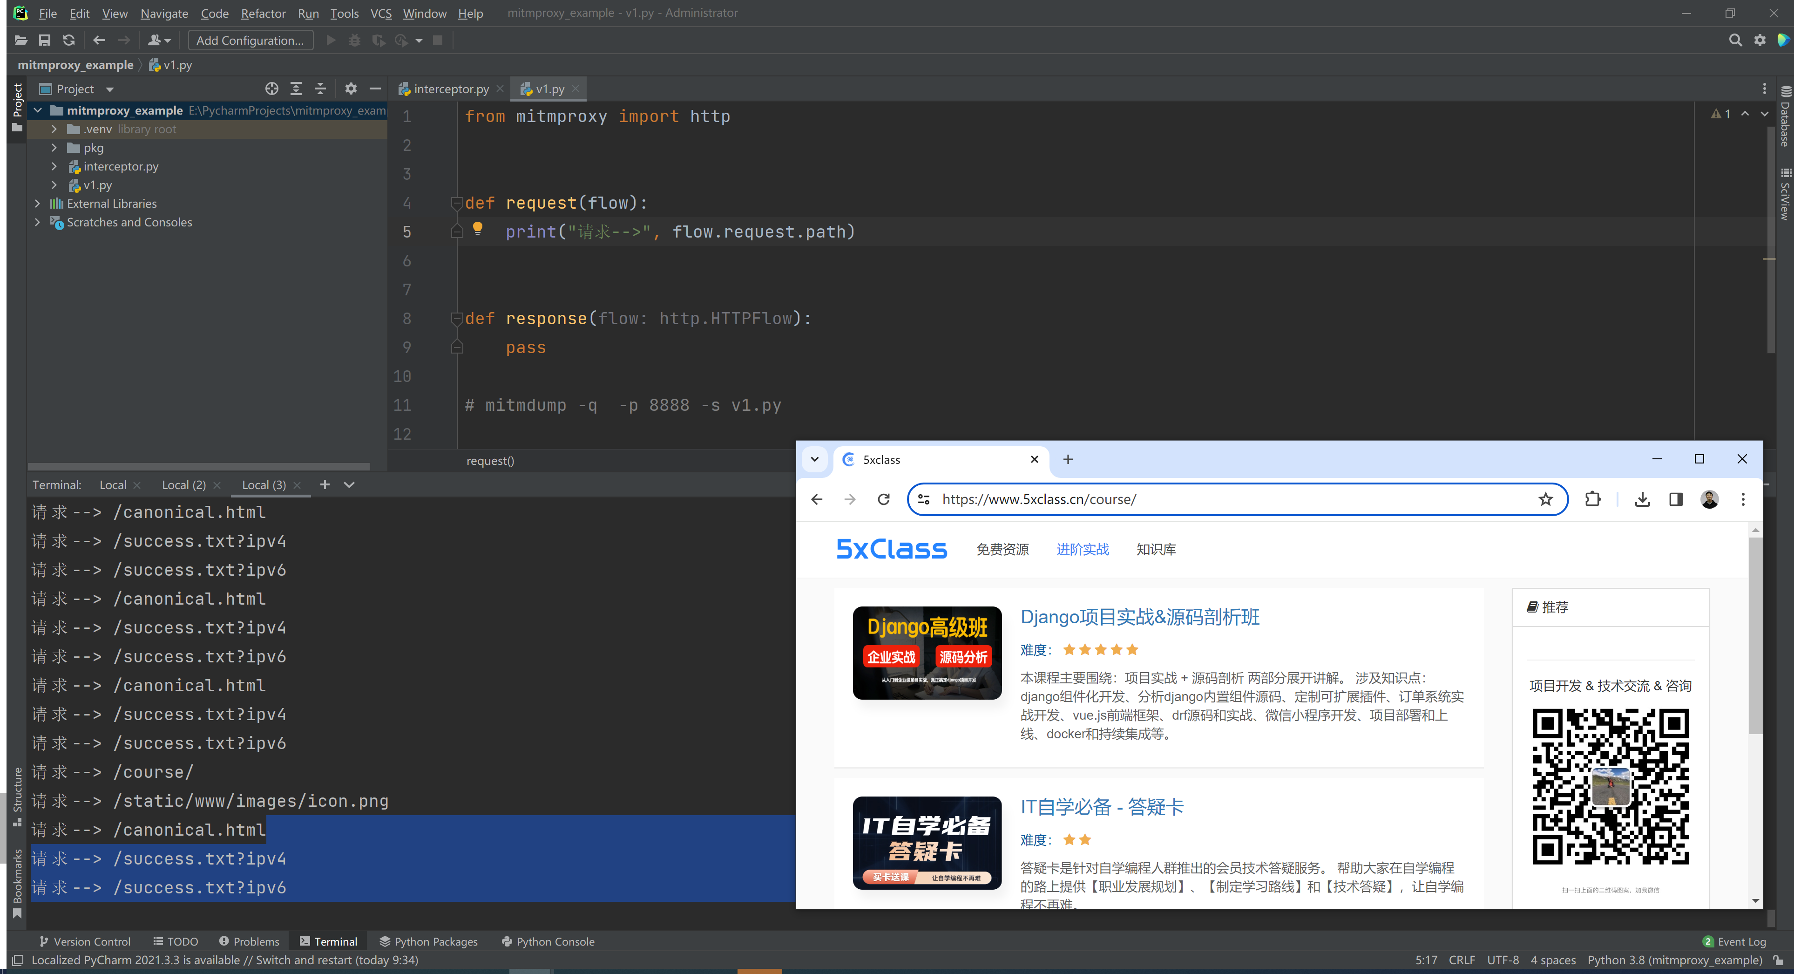
Task: Open a new browser tab
Action: point(1068,459)
